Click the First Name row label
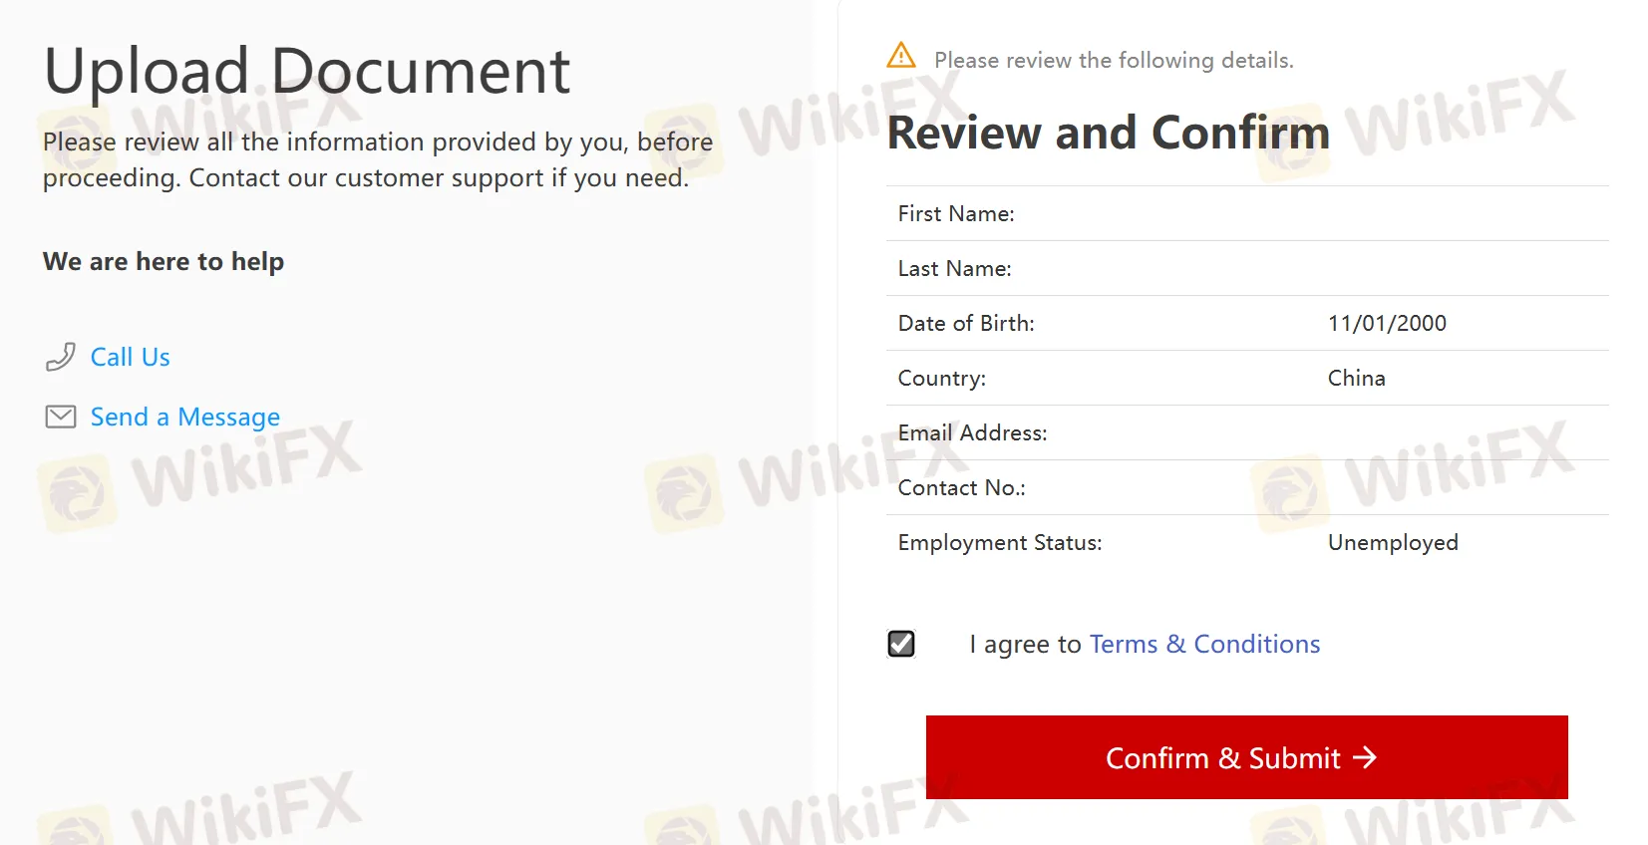 955,213
